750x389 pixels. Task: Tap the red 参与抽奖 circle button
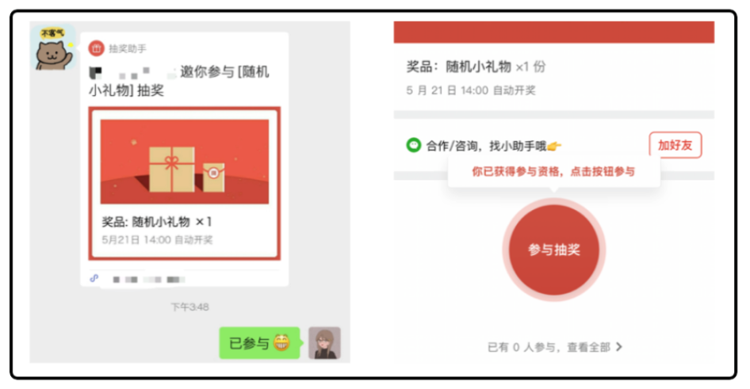554,250
